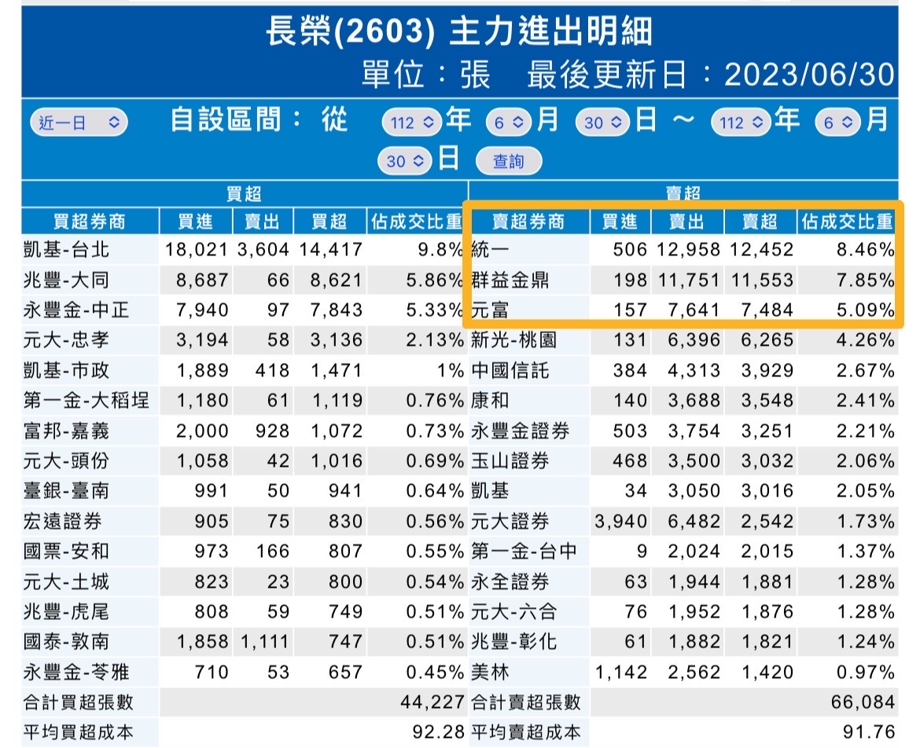Click the 8.46% trading share value

[866, 250]
